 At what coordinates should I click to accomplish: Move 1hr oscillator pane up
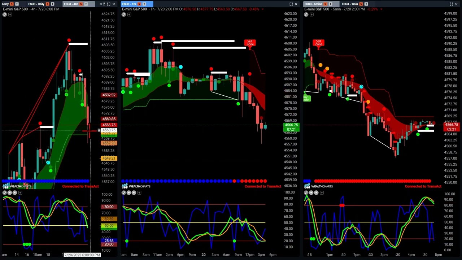point(134,193)
